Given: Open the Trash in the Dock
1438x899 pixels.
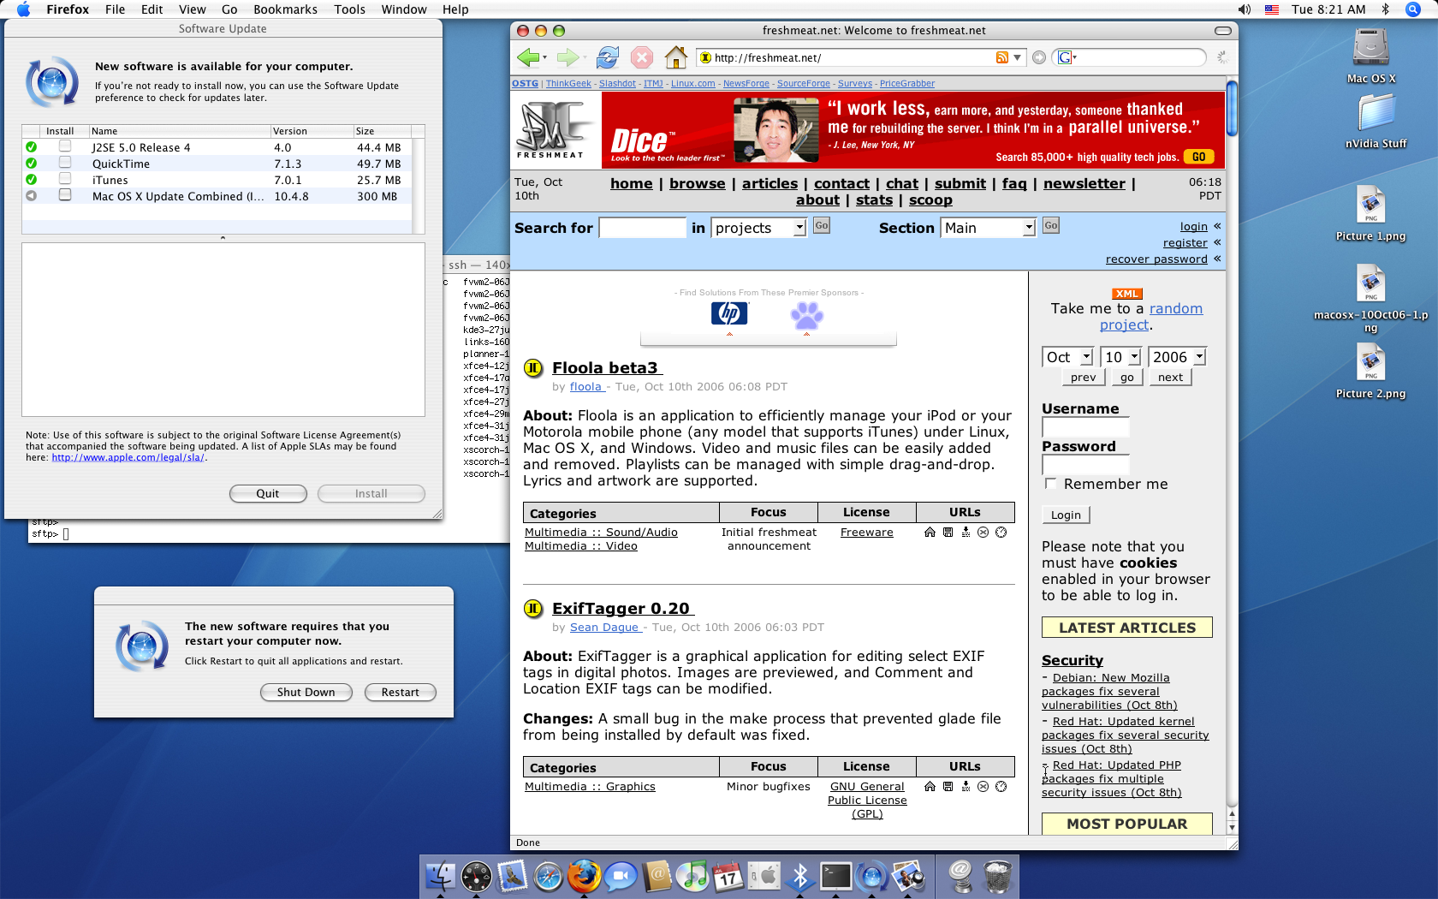Looking at the screenshot, I should pos(997,876).
